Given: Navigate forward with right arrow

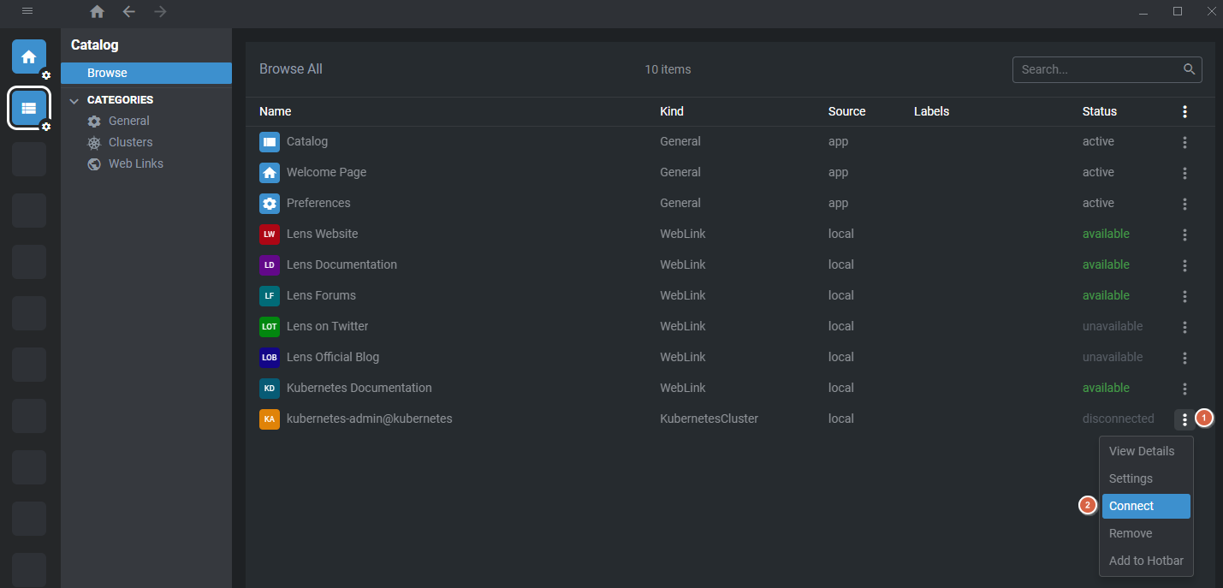Looking at the screenshot, I should click(x=160, y=11).
